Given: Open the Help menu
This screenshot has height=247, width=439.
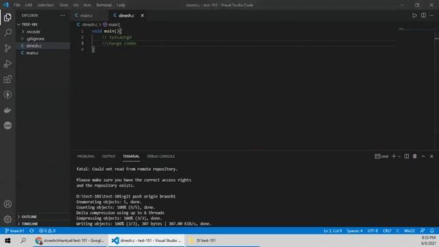Looking at the screenshot, I should point(121,5).
